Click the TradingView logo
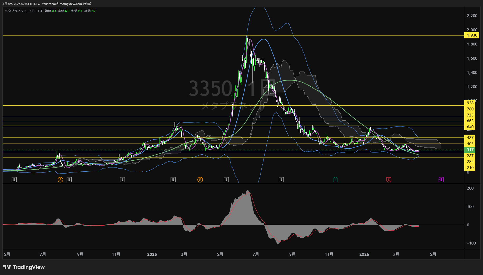This screenshot has width=483, height=275. tap(24, 267)
